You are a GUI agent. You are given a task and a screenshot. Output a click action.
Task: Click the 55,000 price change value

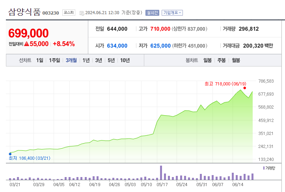pos(39,44)
